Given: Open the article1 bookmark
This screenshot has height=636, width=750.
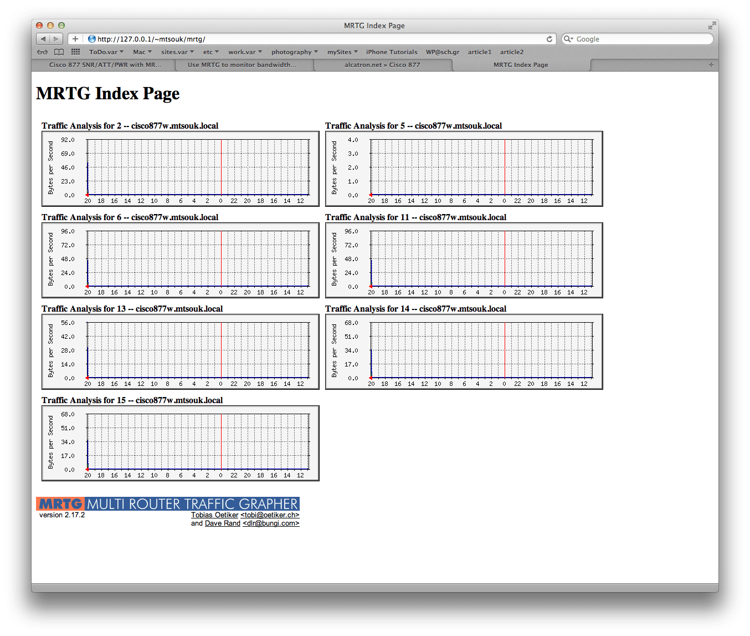Looking at the screenshot, I should point(480,52).
